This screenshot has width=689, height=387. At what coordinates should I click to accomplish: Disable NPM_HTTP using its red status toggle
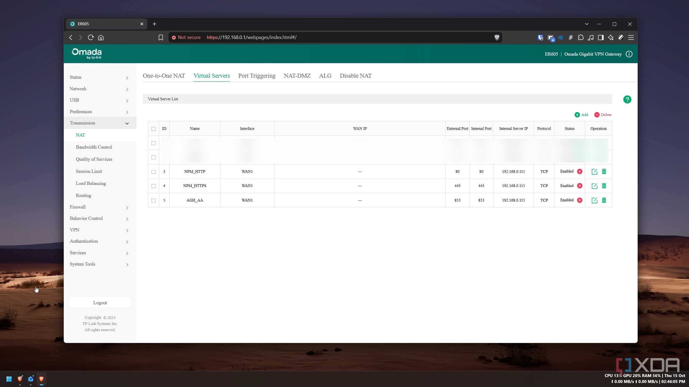580,171
